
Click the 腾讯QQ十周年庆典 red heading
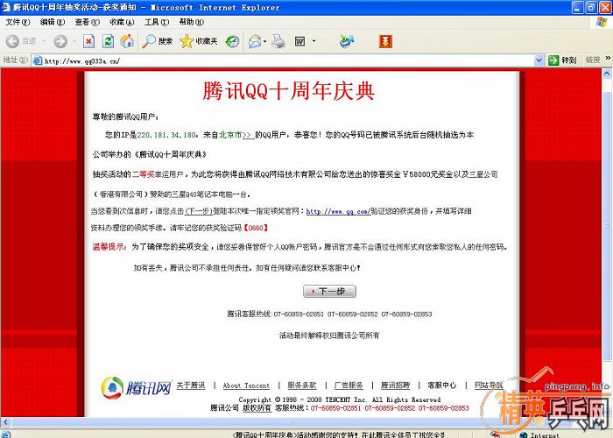(289, 91)
